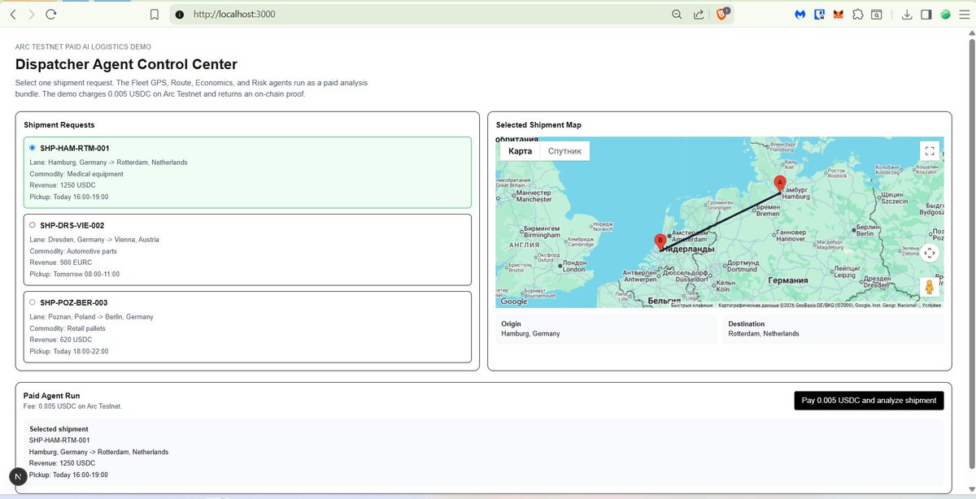Click London city label on the map

pos(574,266)
